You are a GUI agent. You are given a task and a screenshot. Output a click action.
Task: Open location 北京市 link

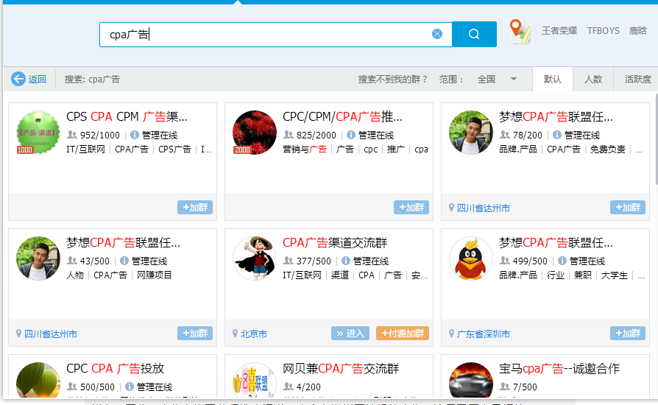pyautogui.click(x=253, y=334)
